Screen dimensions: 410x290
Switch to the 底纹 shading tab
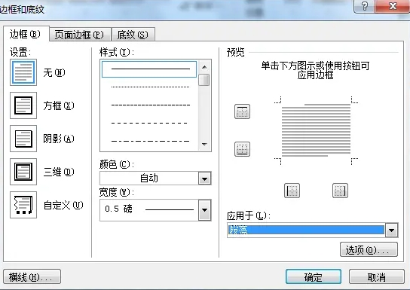click(x=133, y=35)
